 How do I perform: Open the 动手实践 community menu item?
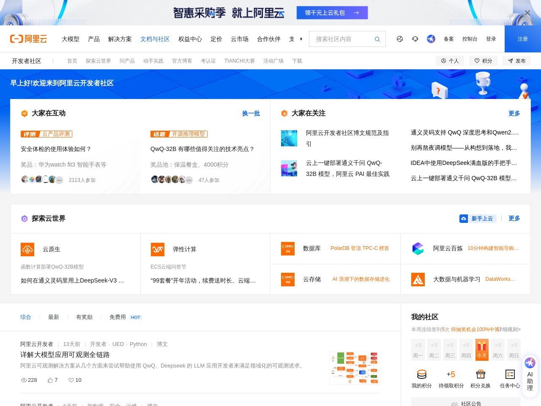(x=154, y=61)
